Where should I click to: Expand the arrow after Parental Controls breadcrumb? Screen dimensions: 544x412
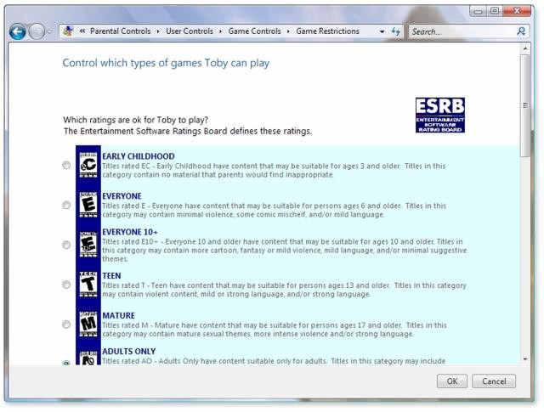158,31
